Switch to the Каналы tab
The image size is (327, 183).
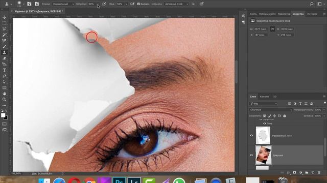[x=264, y=97]
